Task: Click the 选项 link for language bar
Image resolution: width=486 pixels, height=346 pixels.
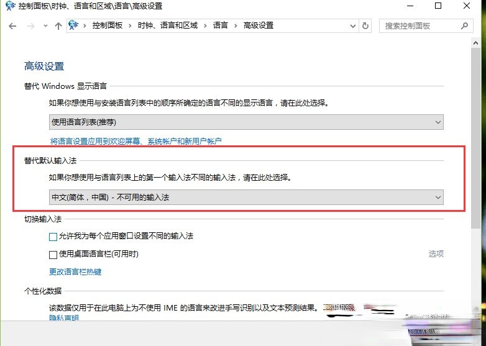Action: click(x=436, y=254)
